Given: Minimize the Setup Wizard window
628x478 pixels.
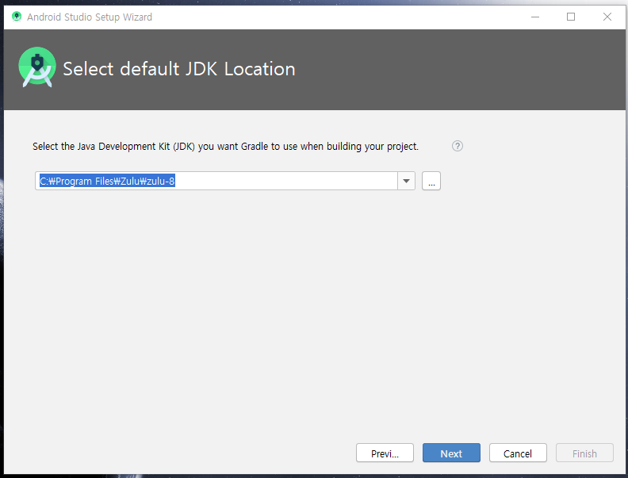Looking at the screenshot, I should click(x=535, y=17).
